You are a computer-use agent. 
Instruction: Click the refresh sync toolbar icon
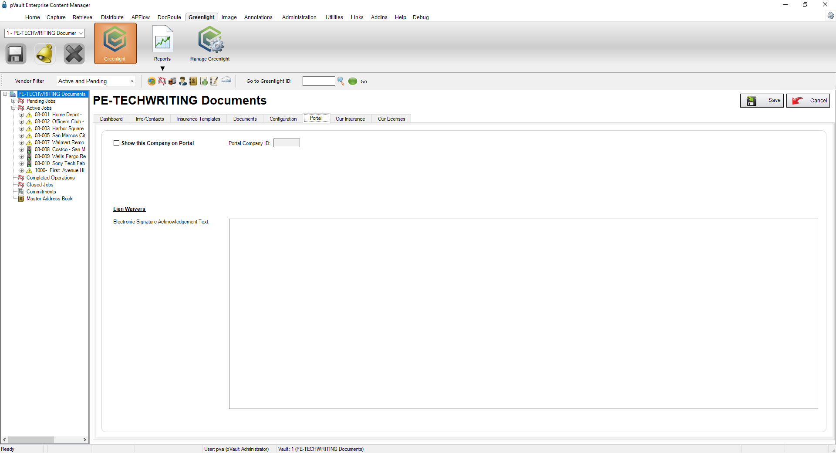click(152, 81)
